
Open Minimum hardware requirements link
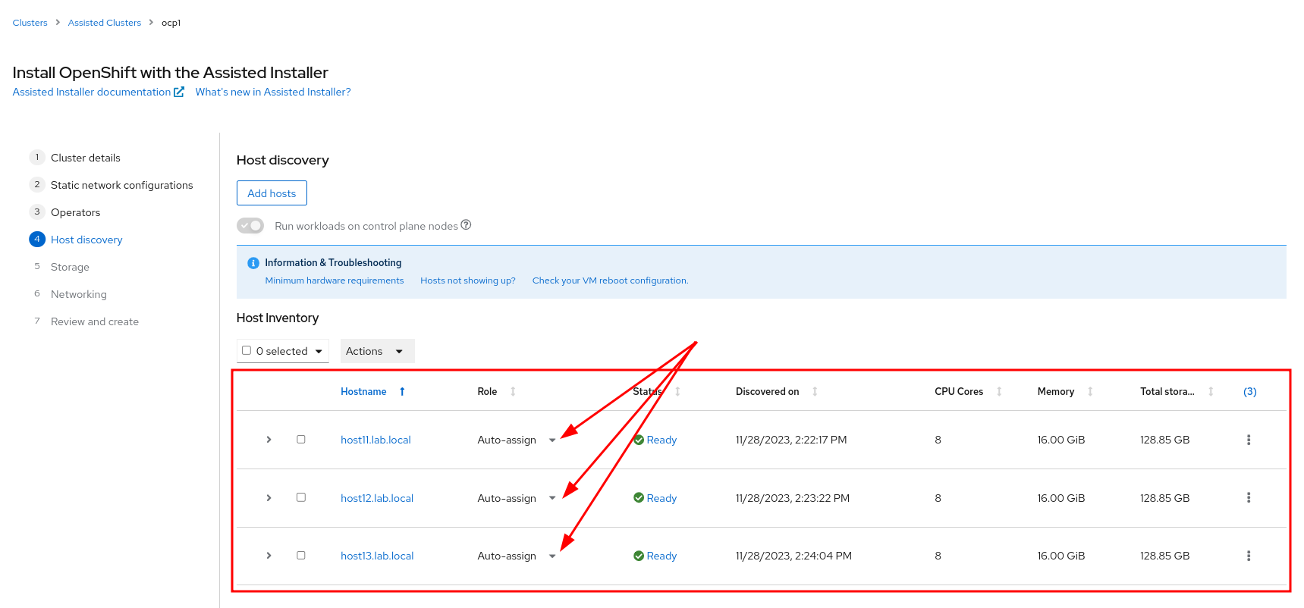click(335, 280)
